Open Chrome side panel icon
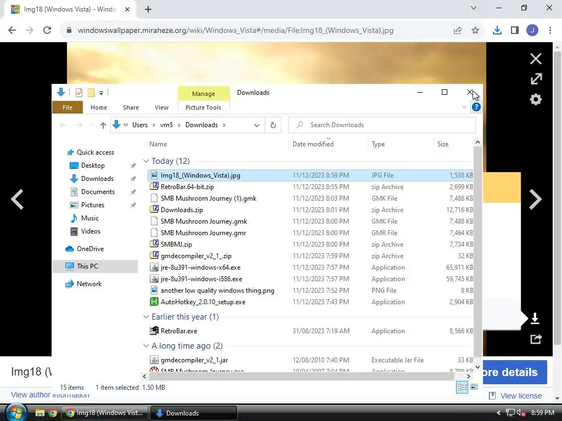562x421 pixels. click(515, 31)
